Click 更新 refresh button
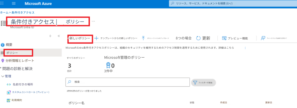Image resolution: width=297 pixels, height=108 pixels. 206,38
